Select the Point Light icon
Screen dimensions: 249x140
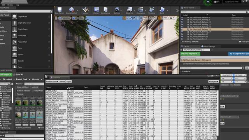point(15,35)
